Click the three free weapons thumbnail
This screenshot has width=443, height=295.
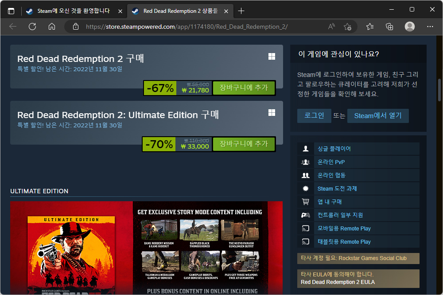click(241, 261)
